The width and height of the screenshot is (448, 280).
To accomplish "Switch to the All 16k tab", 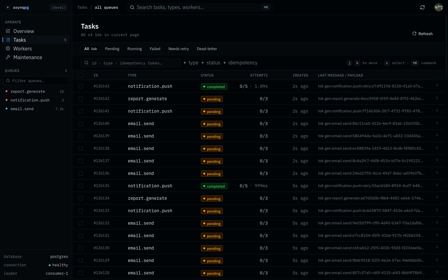I will click(91, 49).
